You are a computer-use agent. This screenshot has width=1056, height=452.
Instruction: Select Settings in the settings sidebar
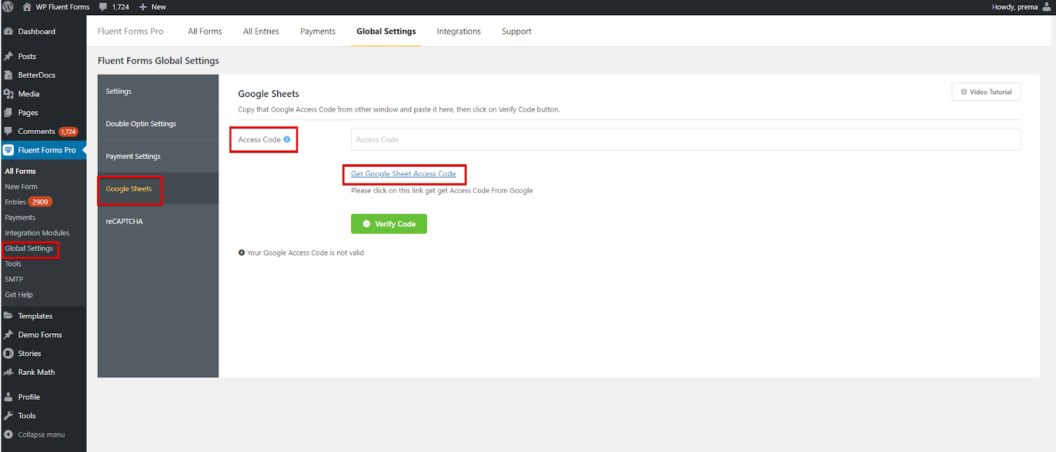(158, 91)
